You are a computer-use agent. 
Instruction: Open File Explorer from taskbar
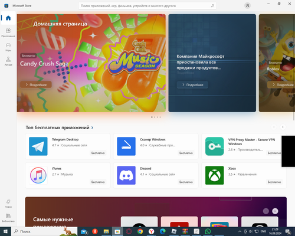coord(106,231)
